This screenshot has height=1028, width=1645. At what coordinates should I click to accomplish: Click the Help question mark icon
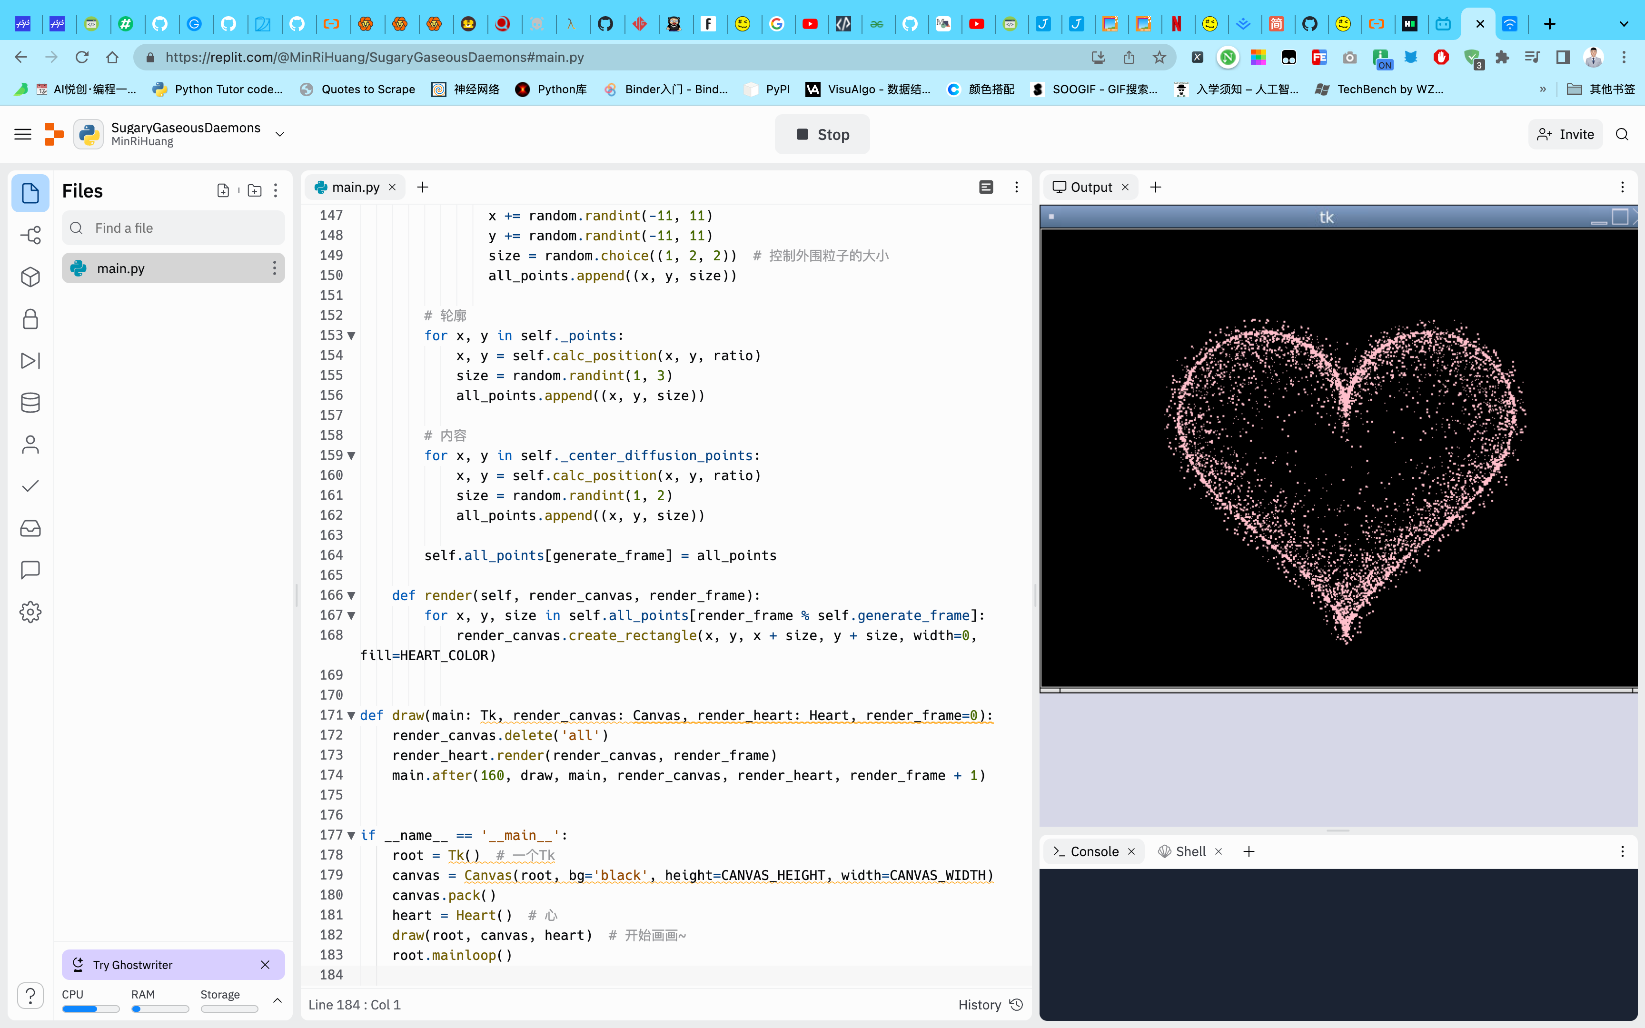[30, 996]
